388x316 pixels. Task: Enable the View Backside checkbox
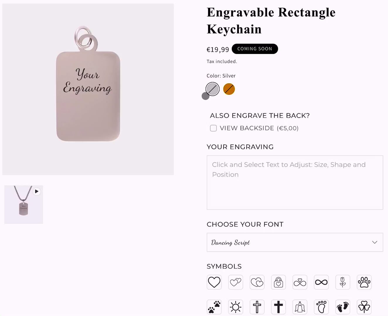213,128
